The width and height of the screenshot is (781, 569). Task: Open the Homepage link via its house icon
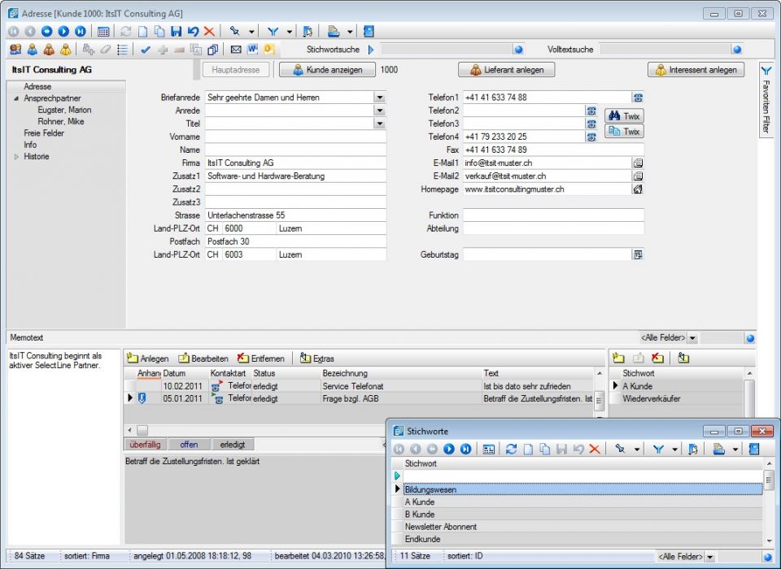click(x=638, y=189)
